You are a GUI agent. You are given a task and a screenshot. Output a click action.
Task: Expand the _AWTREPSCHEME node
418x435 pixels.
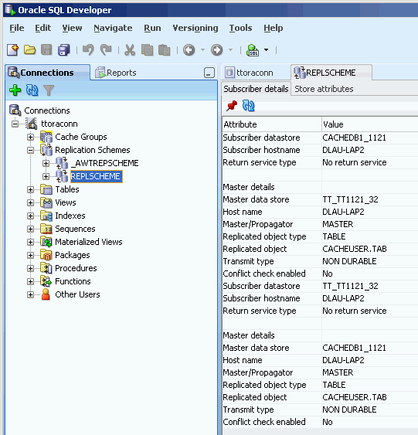tap(46, 163)
